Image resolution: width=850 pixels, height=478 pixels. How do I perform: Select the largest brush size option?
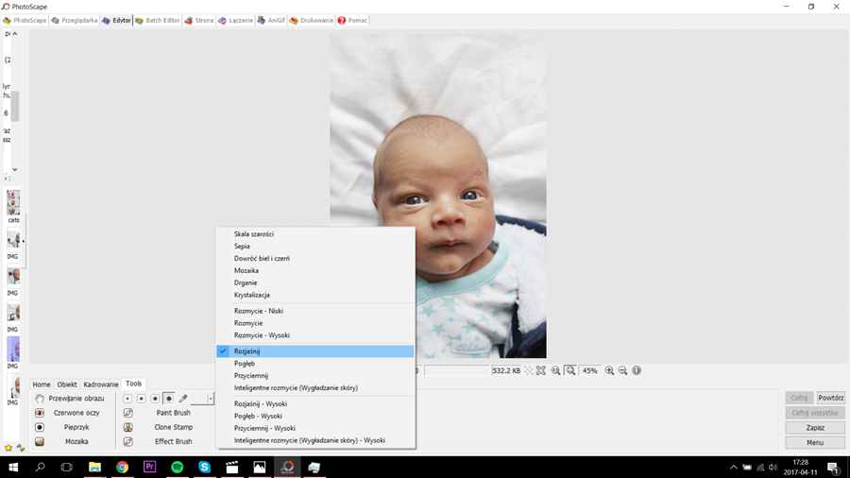pyautogui.click(x=169, y=399)
